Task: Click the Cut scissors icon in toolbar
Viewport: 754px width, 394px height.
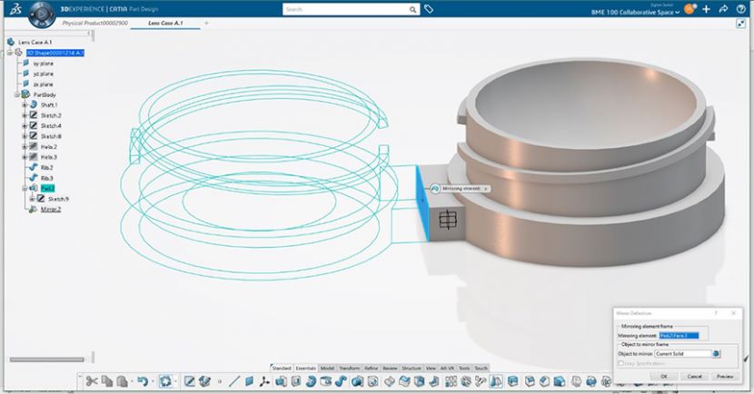Action: (92, 382)
